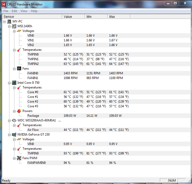Open the File menu
192x184 pixels.
pyautogui.click(x=6, y=11)
